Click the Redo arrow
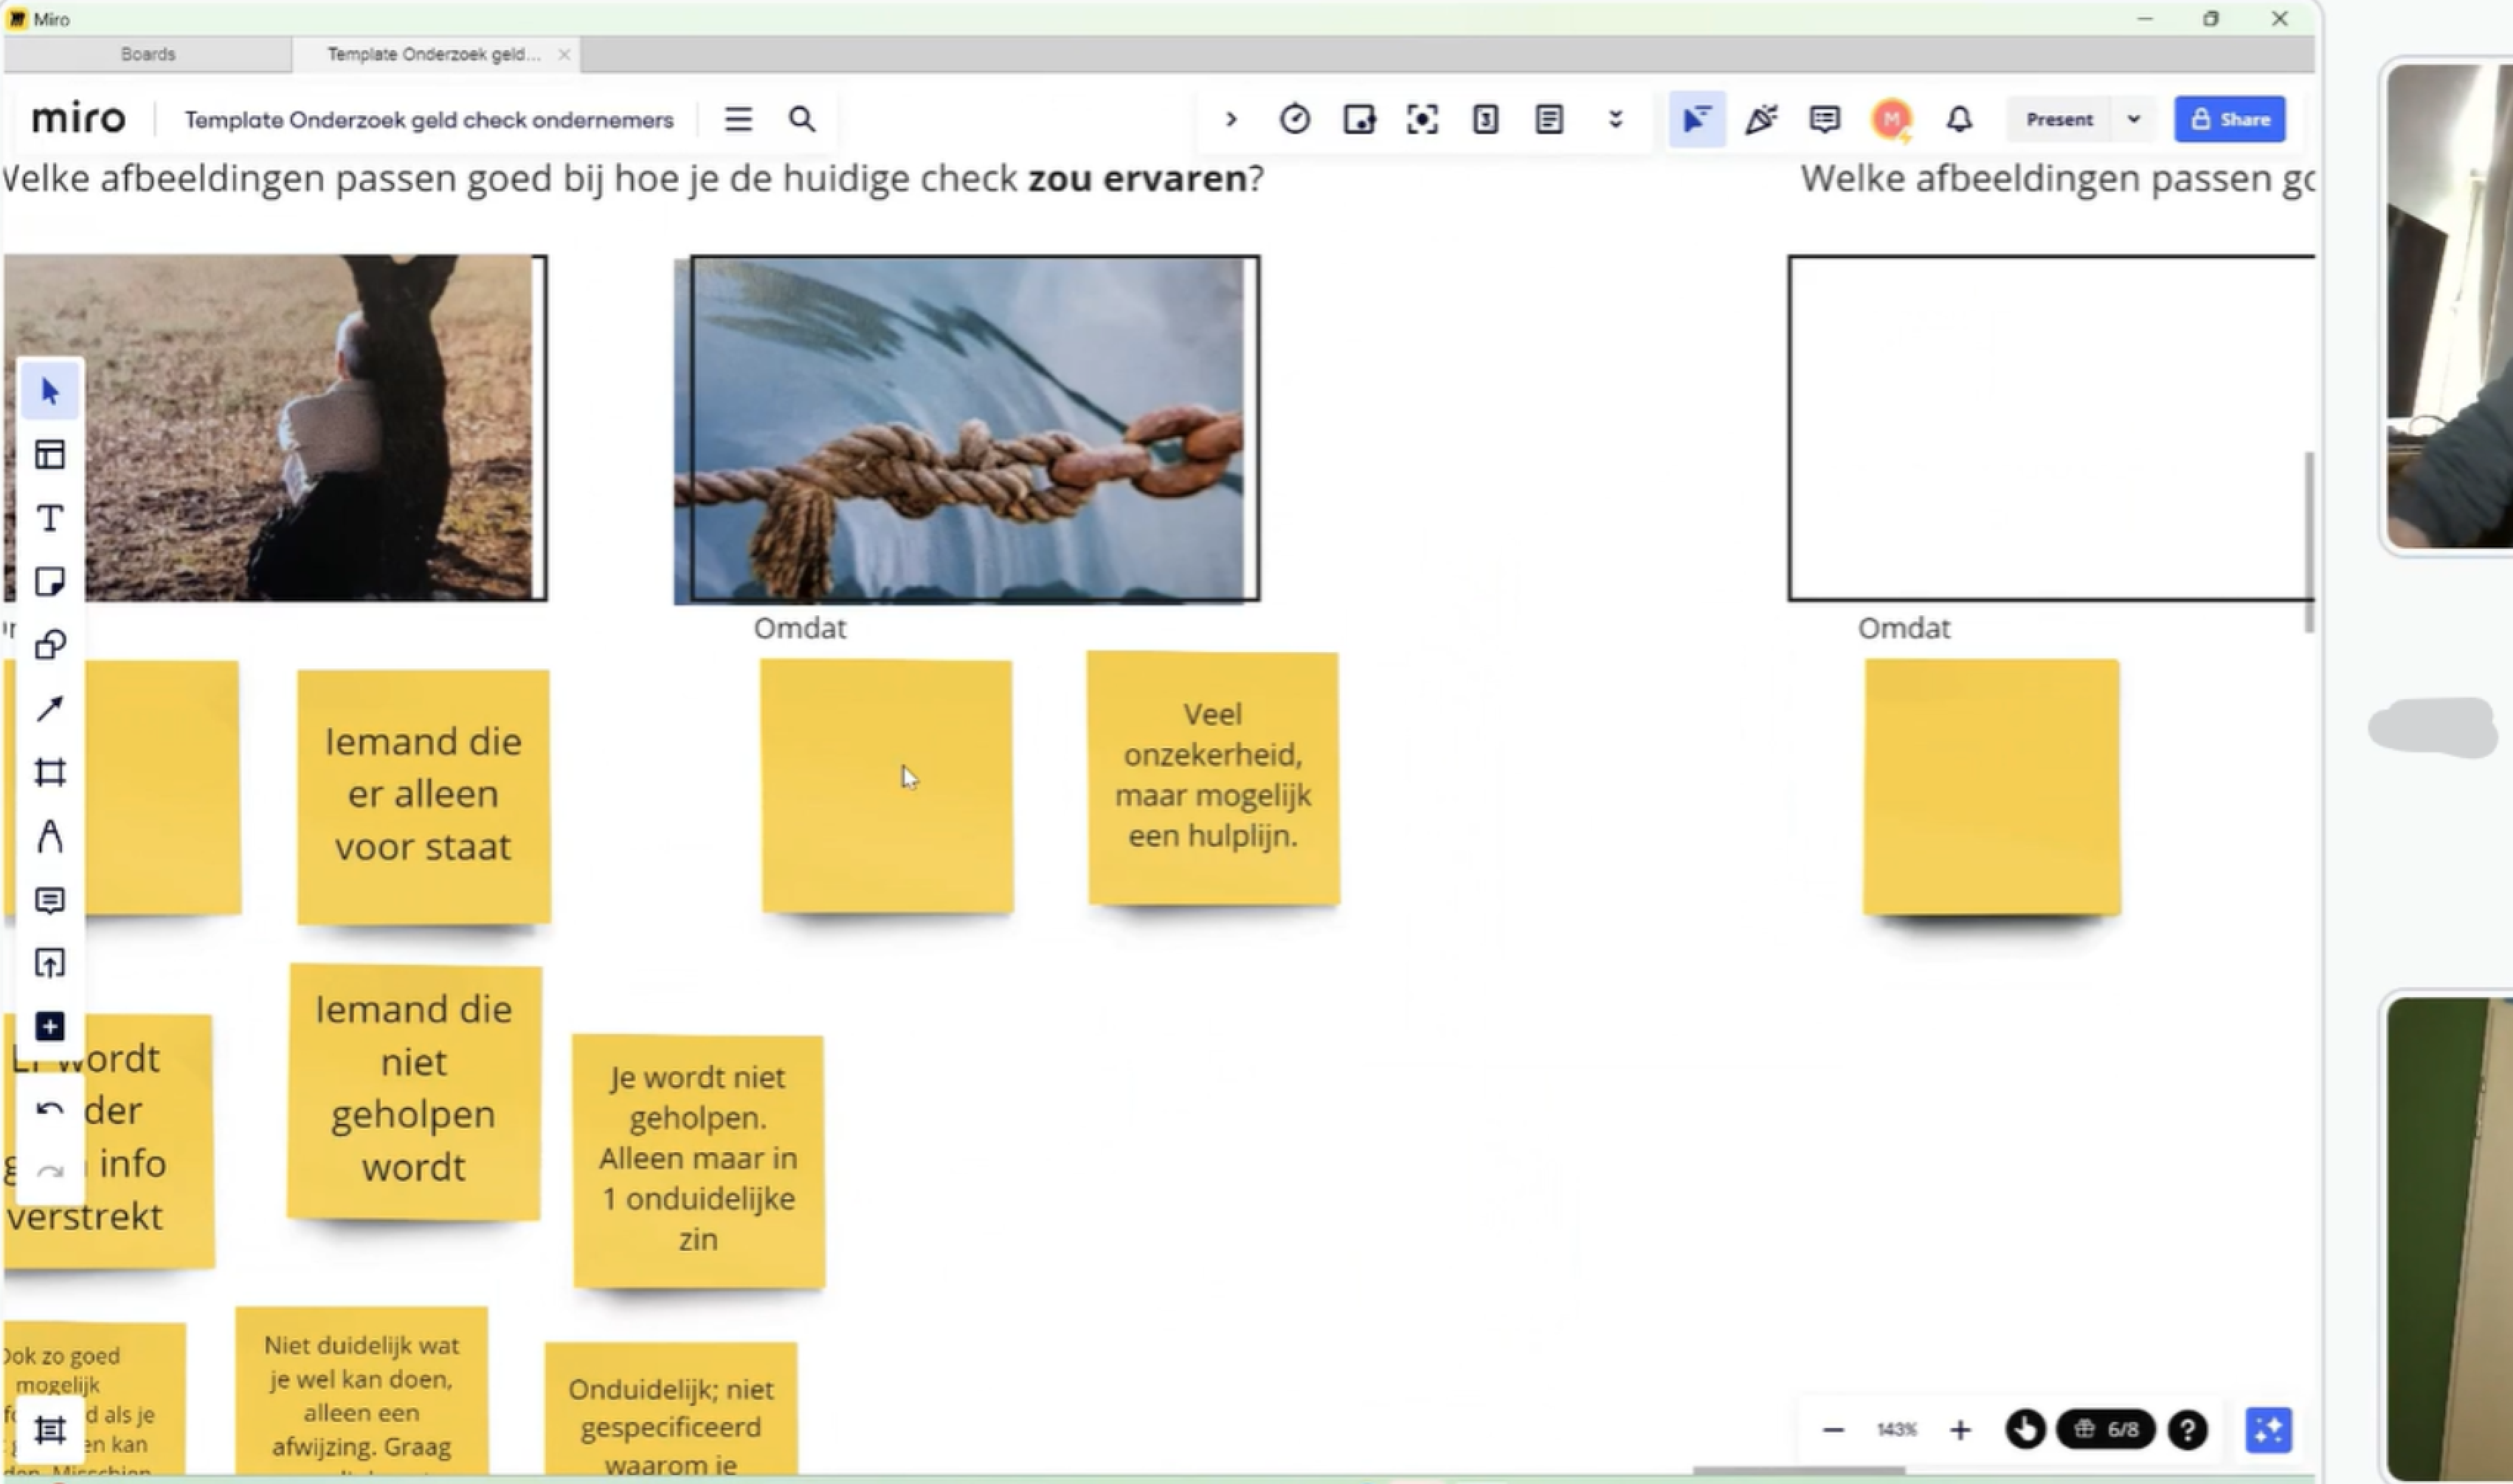The height and width of the screenshot is (1484, 2513). [x=50, y=1171]
